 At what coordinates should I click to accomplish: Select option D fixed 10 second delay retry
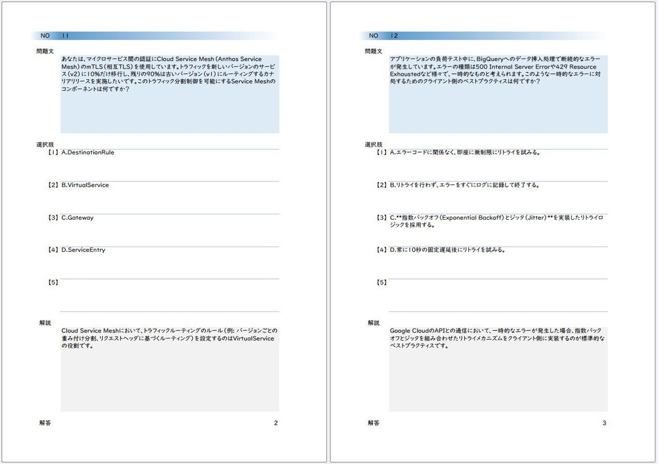pos(447,249)
